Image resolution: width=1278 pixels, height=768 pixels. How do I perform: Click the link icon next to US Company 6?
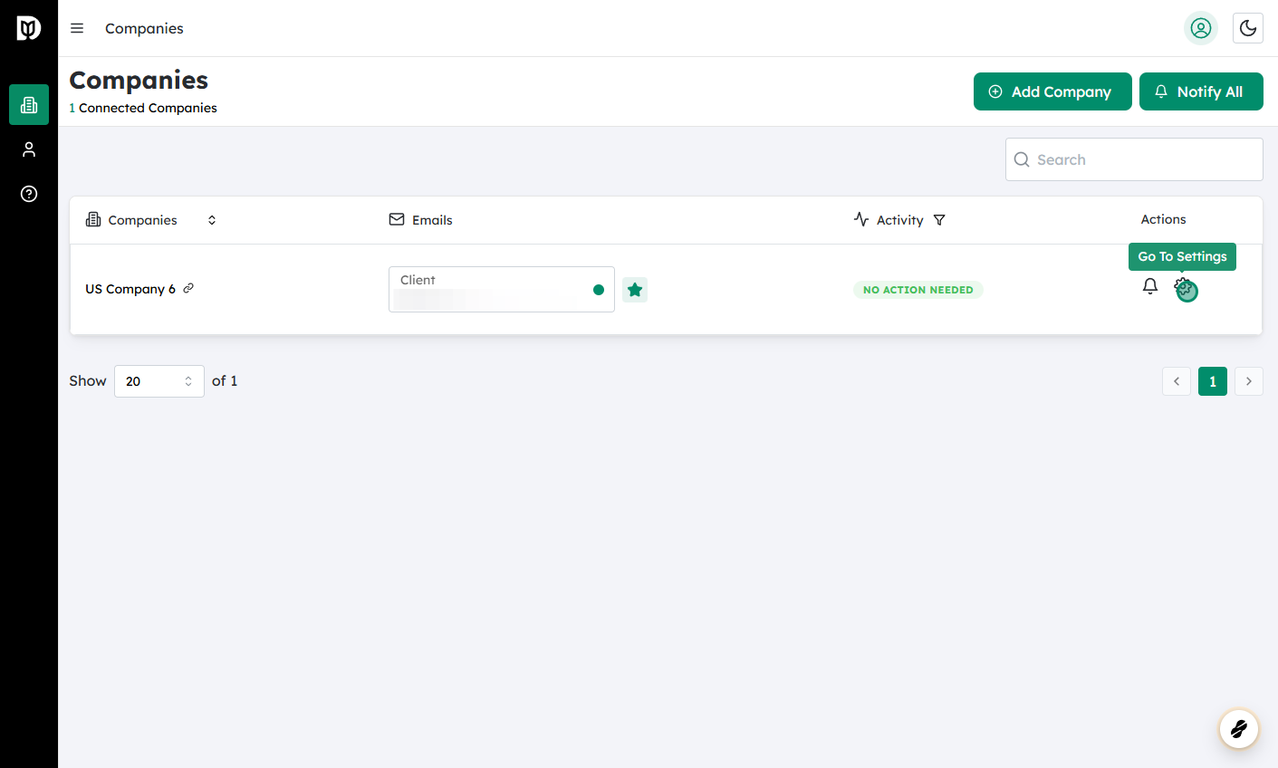point(188,288)
